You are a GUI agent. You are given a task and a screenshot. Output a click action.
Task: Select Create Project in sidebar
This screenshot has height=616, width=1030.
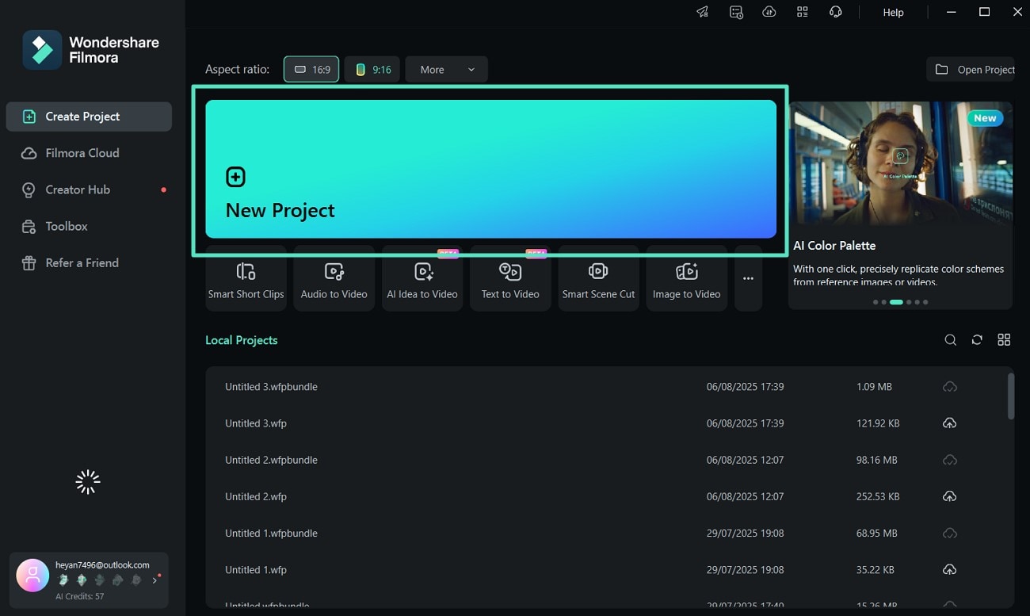tap(89, 117)
